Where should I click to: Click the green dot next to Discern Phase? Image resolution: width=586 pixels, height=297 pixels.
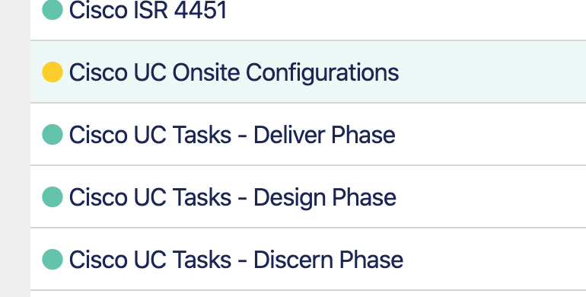pos(53,259)
